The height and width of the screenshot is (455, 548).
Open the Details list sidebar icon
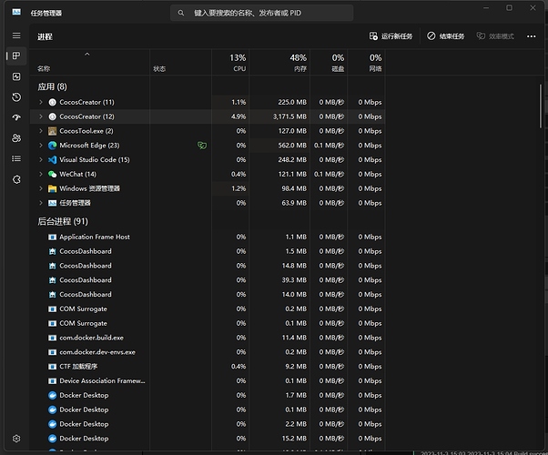tap(16, 158)
